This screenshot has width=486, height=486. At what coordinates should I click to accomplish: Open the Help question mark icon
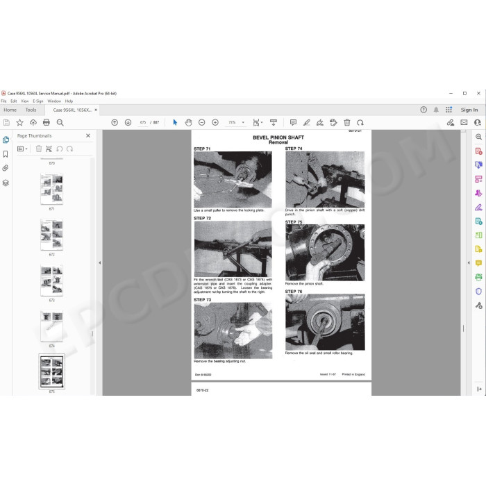coord(424,110)
